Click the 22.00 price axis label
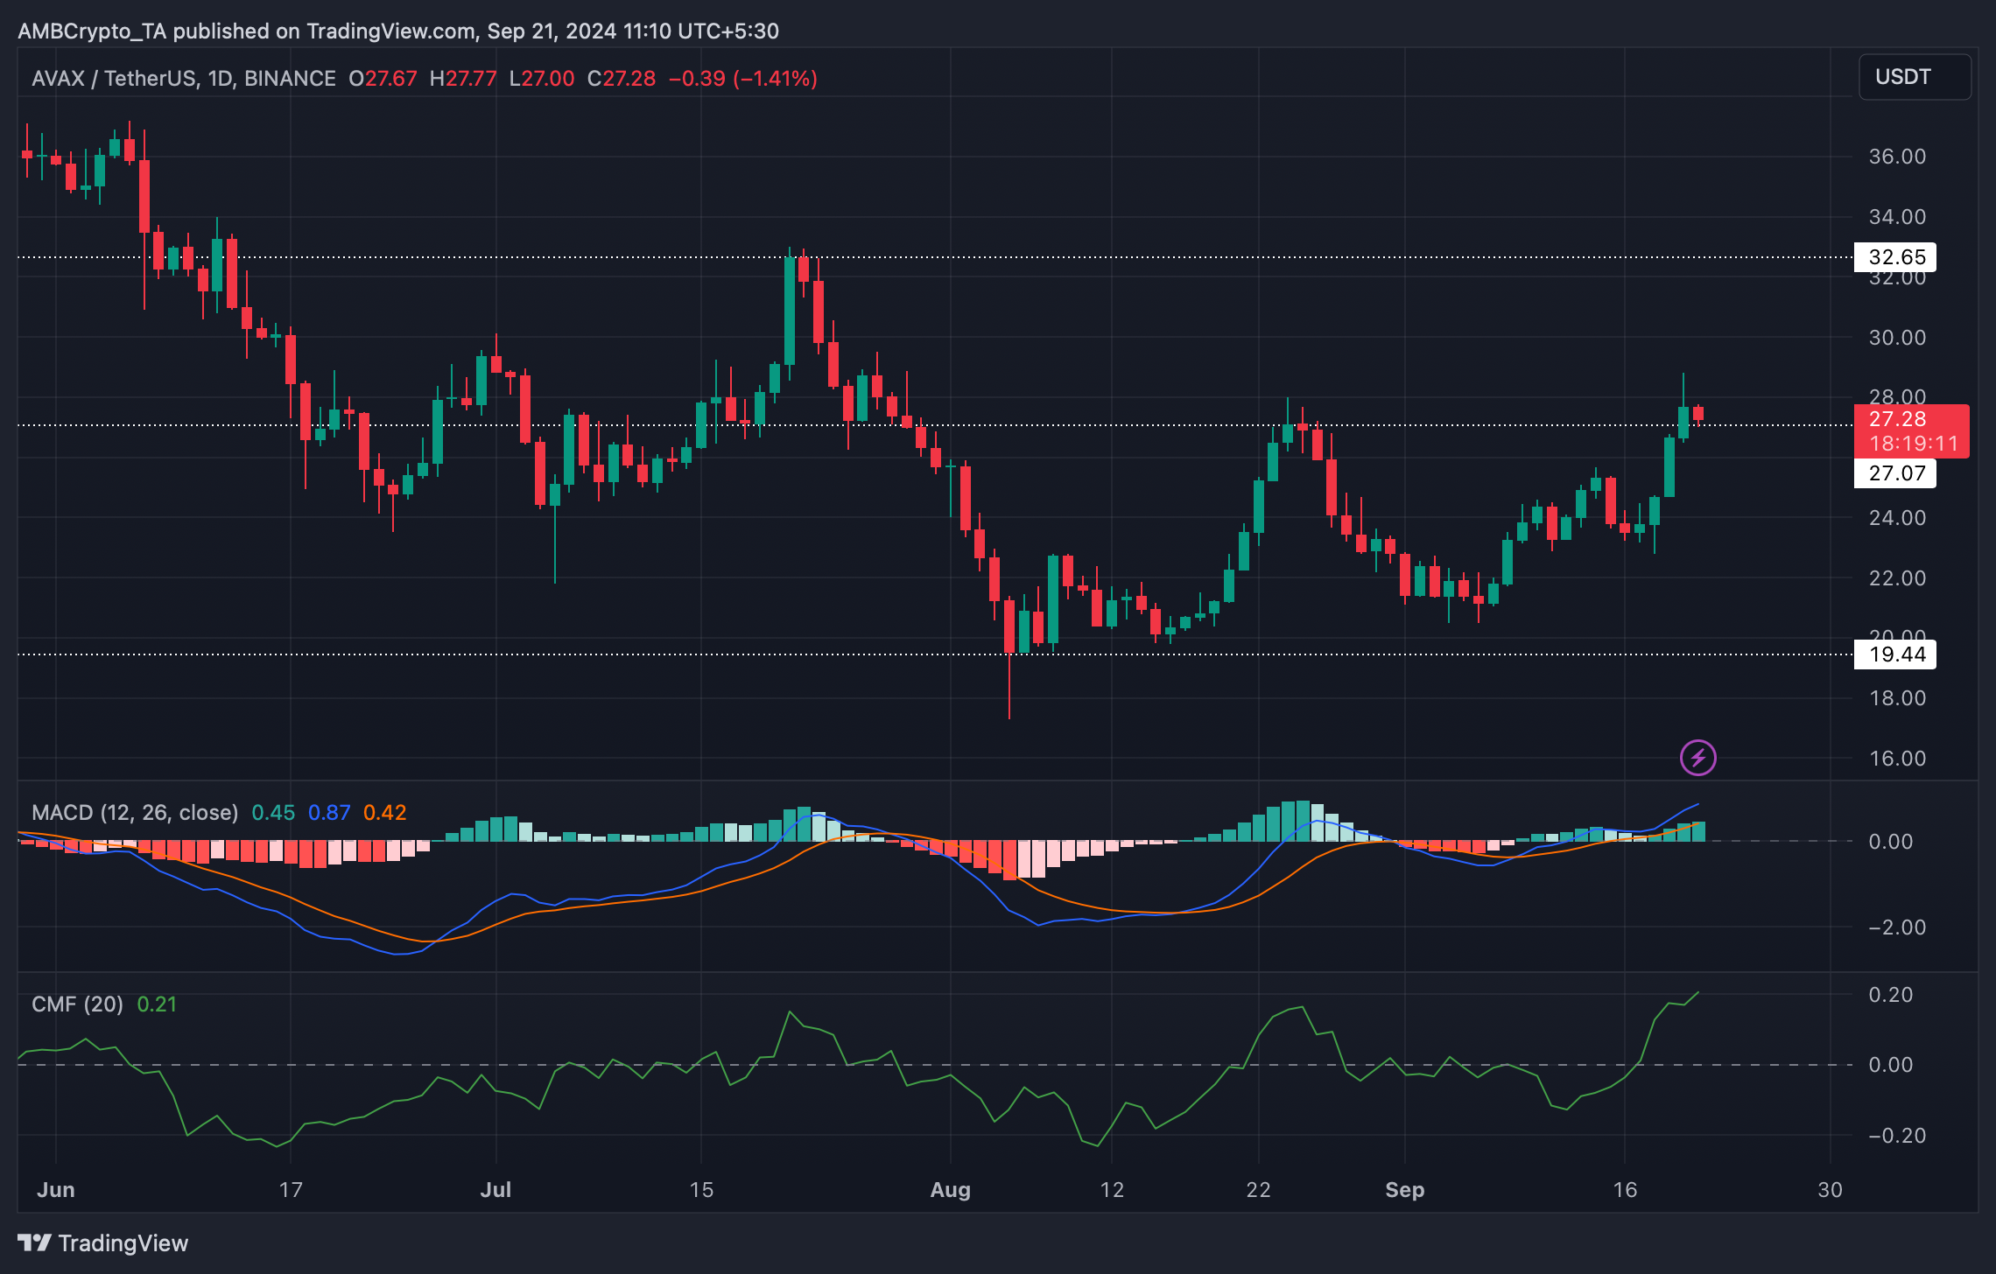1996x1274 pixels. 1897,578
